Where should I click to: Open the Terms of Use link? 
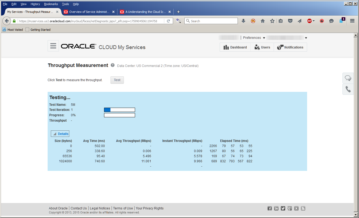point(123,208)
